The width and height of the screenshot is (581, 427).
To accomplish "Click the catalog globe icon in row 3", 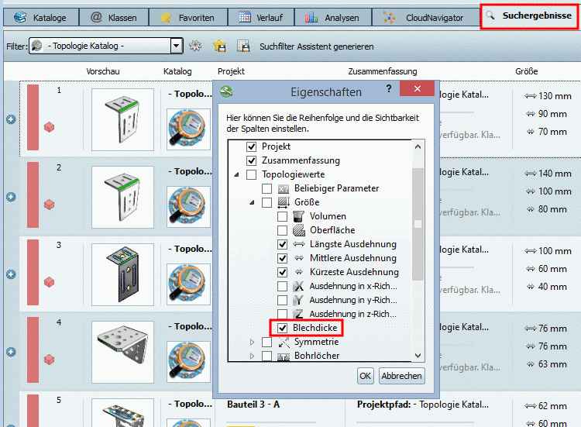I will tap(188, 284).
